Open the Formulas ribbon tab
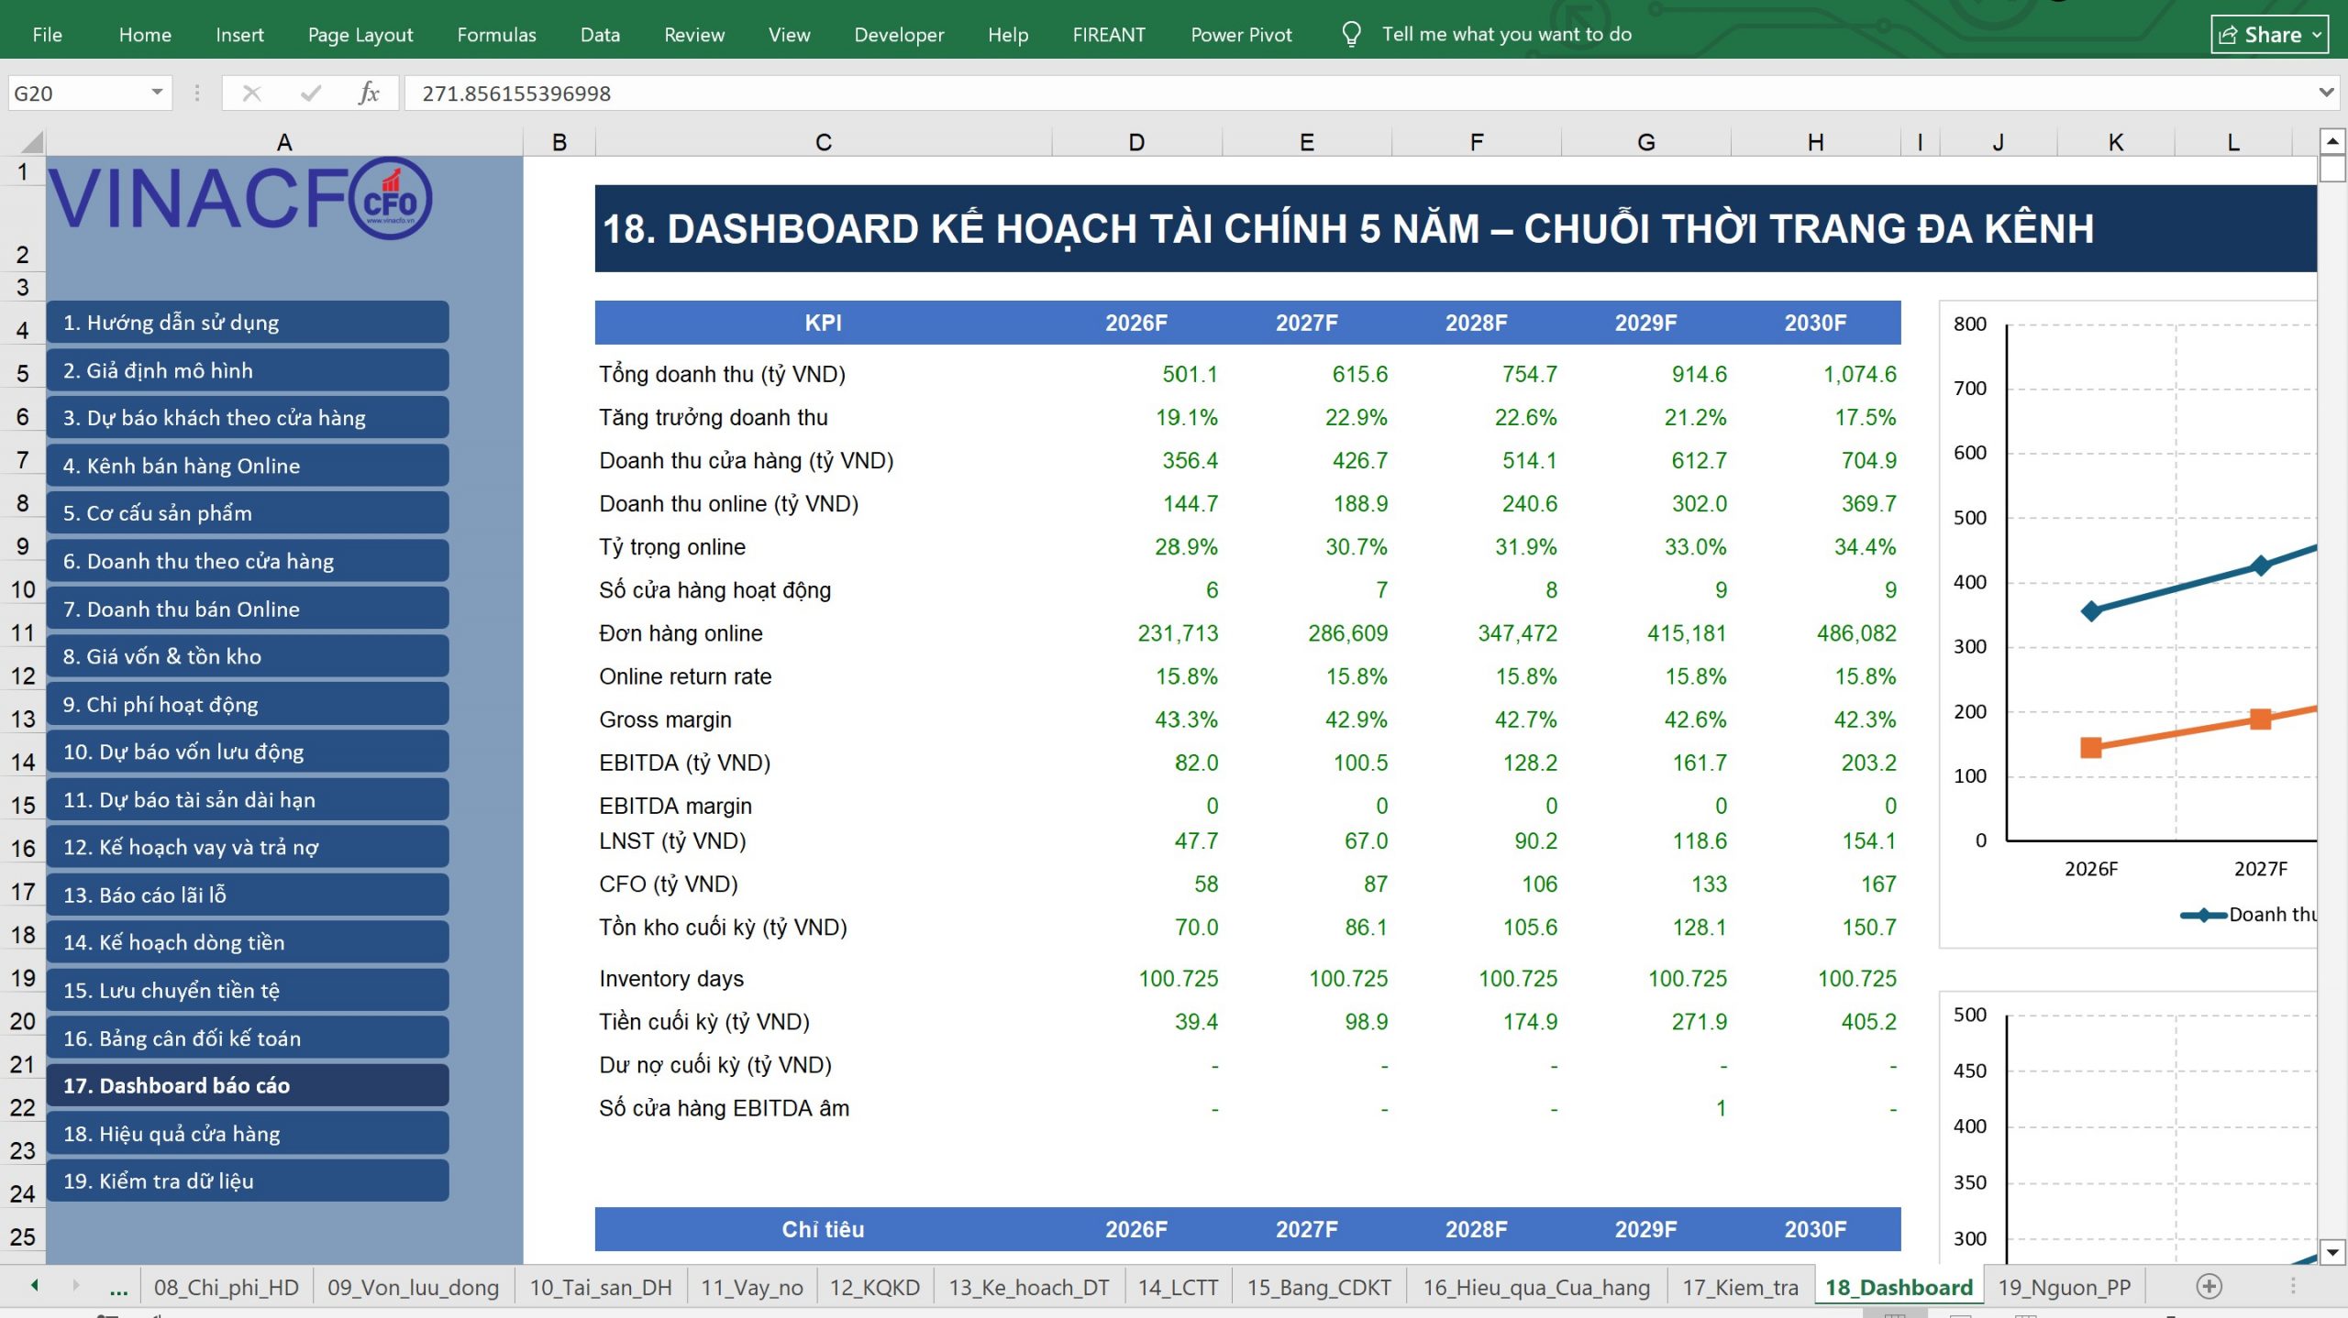This screenshot has width=2348, height=1318. point(496,35)
